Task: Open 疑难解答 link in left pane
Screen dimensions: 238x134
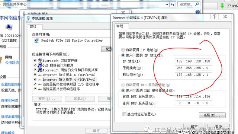Action: [8, 133]
